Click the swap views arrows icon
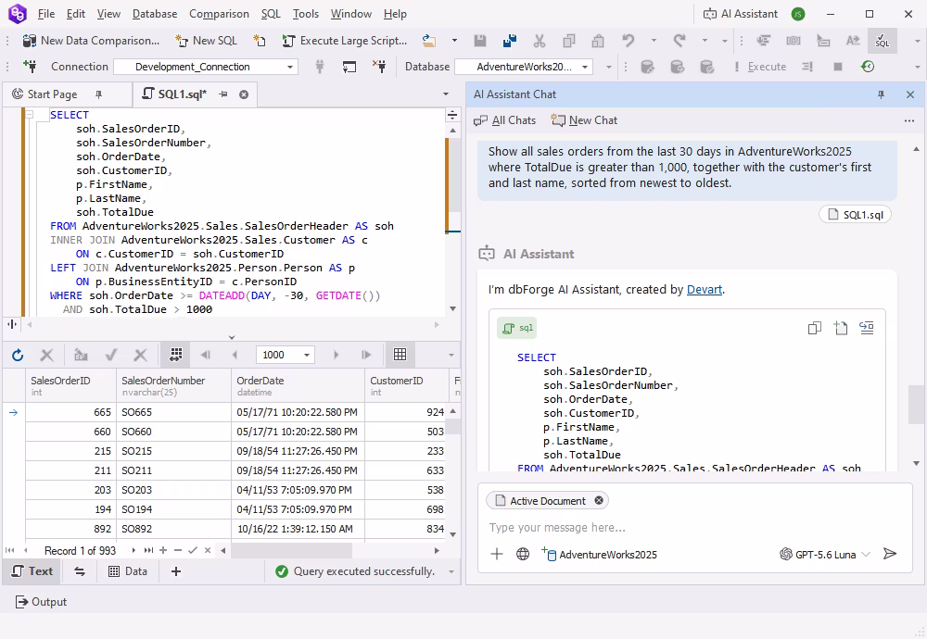The height and width of the screenshot is (639, 927). pos(80,571)
